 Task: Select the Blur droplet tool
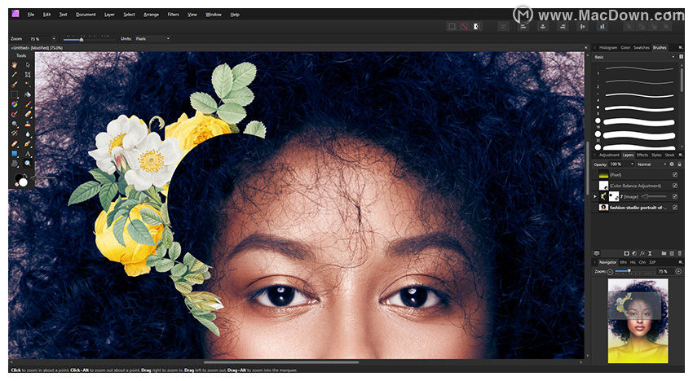28,134
